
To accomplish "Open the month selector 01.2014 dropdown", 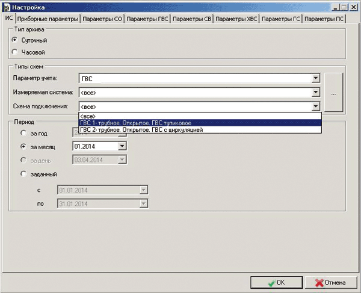I will coord(122,146).
